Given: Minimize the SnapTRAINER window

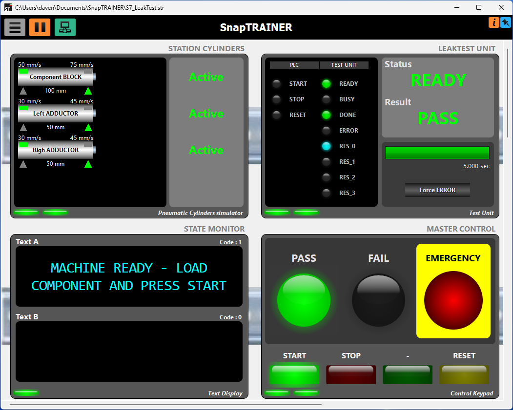Looking at the screenshot, I should 457,7.
